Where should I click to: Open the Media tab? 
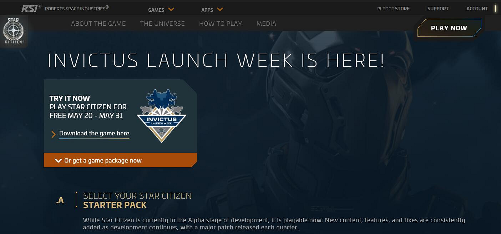(266, 24)
